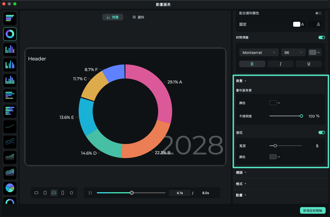The width and height of the screenshot is (330, 217).
Task: Click the 新增至時間軸 button
Action: click(313, 210)
